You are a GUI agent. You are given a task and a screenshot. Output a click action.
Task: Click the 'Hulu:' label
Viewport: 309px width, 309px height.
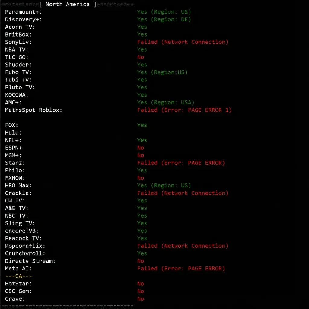tap(13, 133)
